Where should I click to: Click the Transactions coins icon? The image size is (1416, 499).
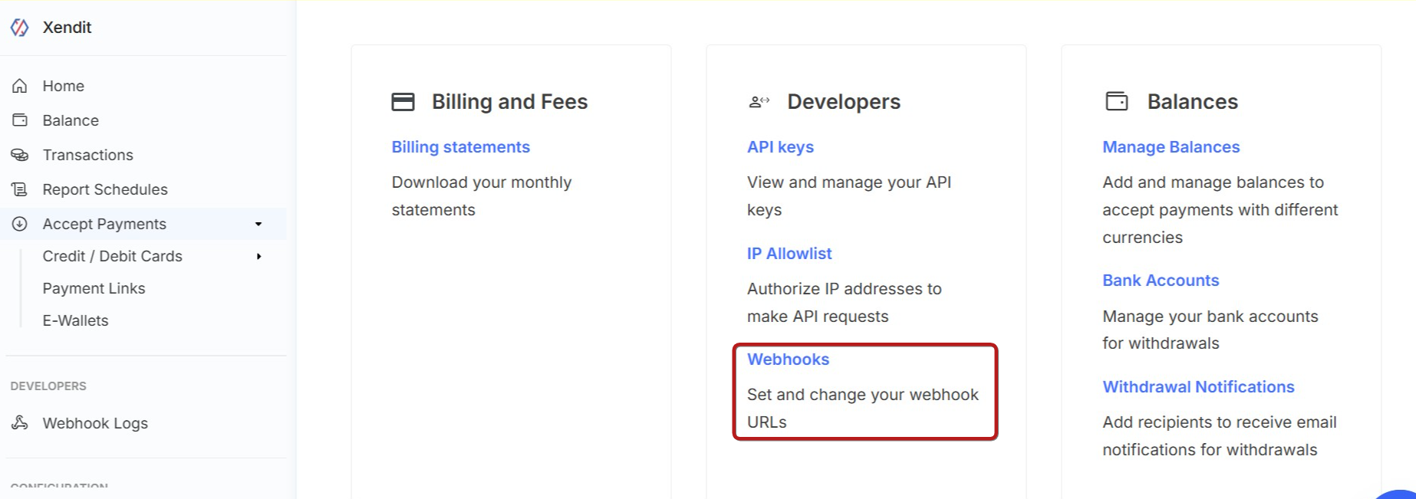pyautogui.click(x=20, y=155)
